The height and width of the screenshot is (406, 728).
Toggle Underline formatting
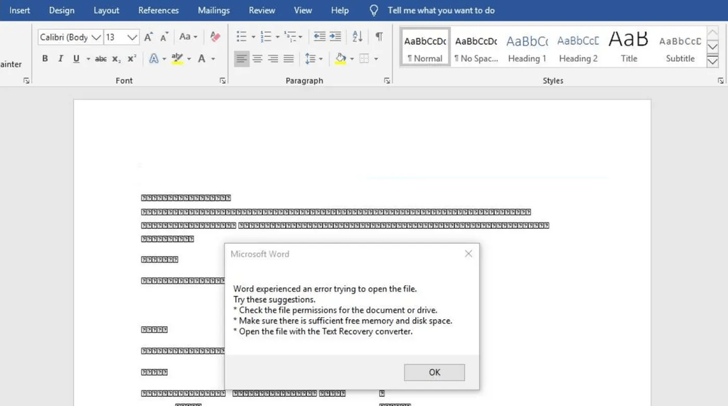[x=76, y=59]
